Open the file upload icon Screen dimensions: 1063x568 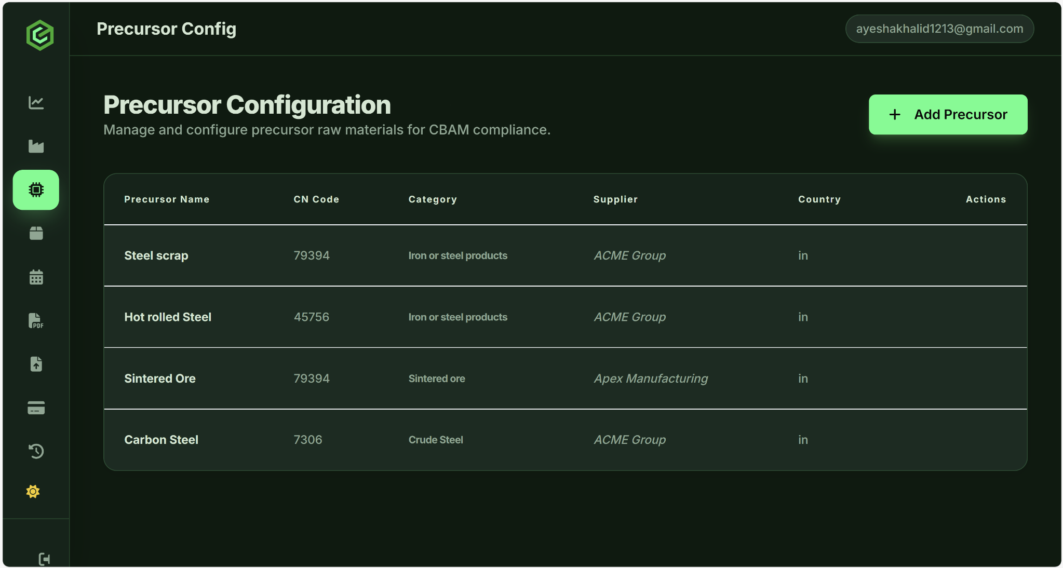pyautogui.click(x=36, y=364)
